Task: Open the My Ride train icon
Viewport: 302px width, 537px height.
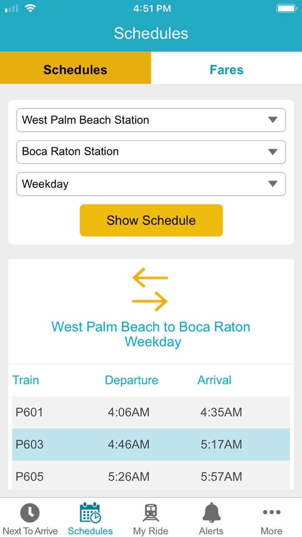Action: pyautogui.click(x=150, y=513)
